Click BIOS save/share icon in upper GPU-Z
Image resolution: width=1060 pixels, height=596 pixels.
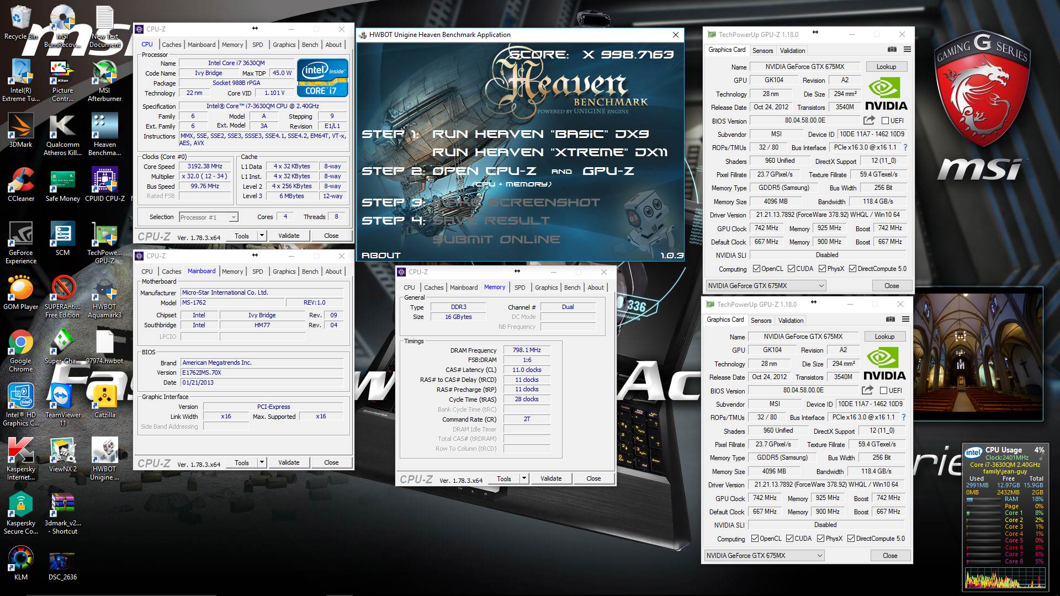[x=869, y=120]
